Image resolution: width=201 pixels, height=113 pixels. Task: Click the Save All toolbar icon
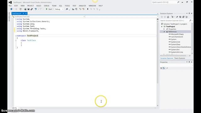(x=31, y=9)
